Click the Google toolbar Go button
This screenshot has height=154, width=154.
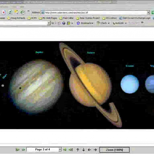(x=53, y=23)
